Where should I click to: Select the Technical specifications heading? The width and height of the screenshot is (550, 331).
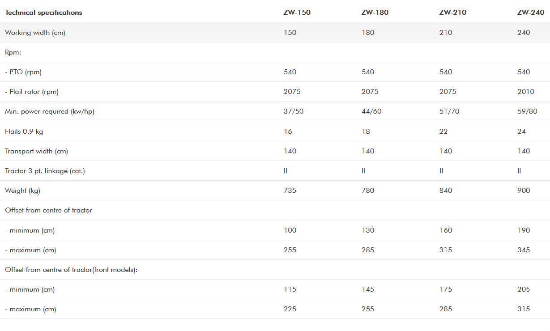coord(43,13)
